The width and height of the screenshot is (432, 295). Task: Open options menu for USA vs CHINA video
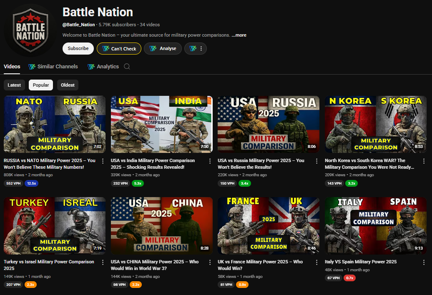[210, 262]
